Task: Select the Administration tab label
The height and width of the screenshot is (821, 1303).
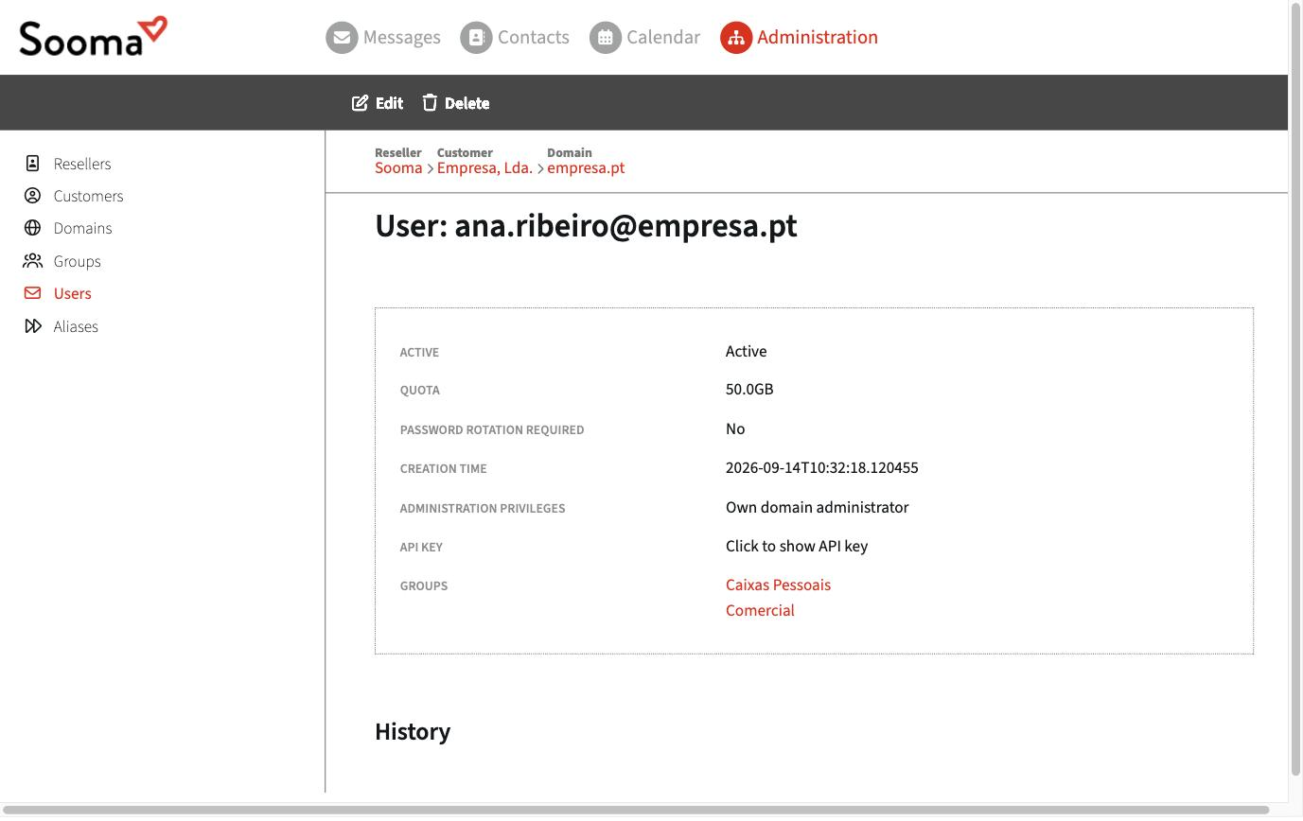Action: (x=818, y=38)
